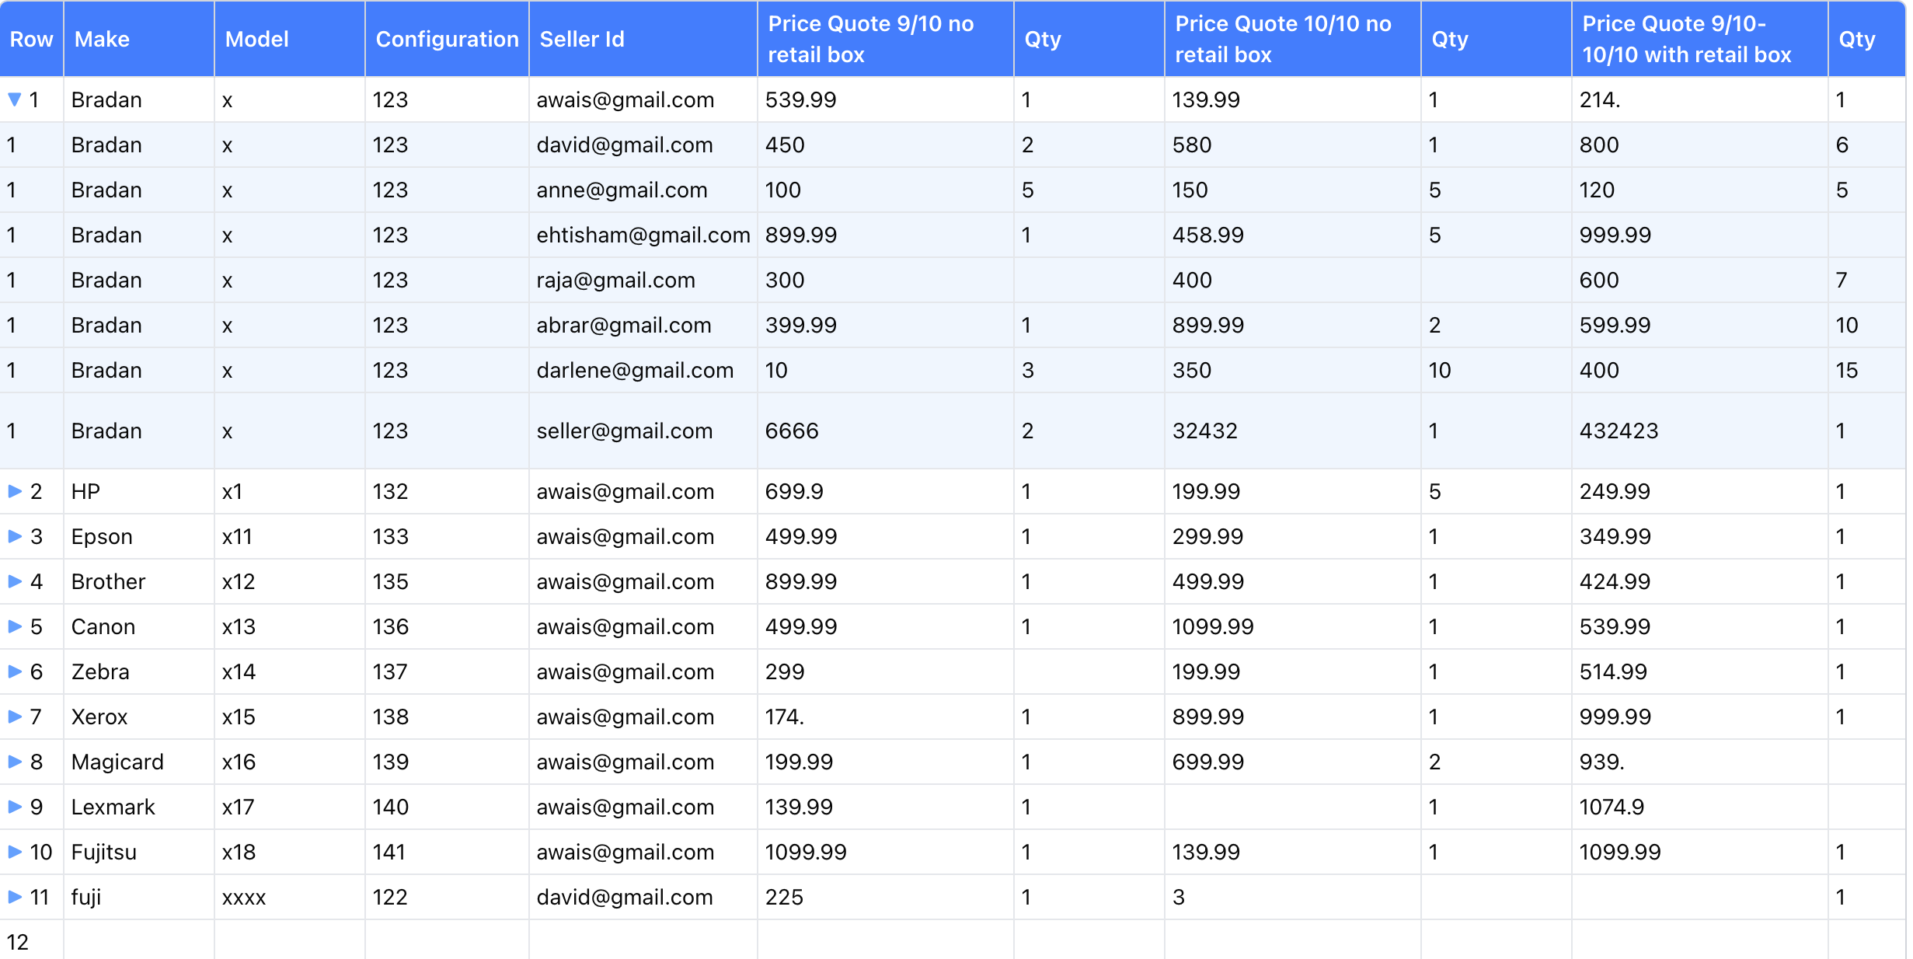Collapse row 1 Bradan group
This screenshot has width=1913, height=959.
(14, 99)
